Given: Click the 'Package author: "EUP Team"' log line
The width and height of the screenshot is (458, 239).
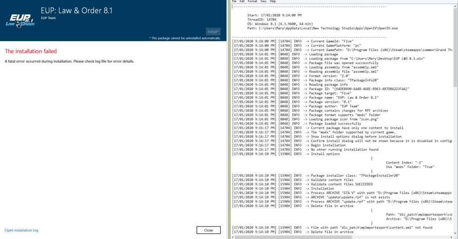Looking at the screenshot, I should click(x=295, y=106).
